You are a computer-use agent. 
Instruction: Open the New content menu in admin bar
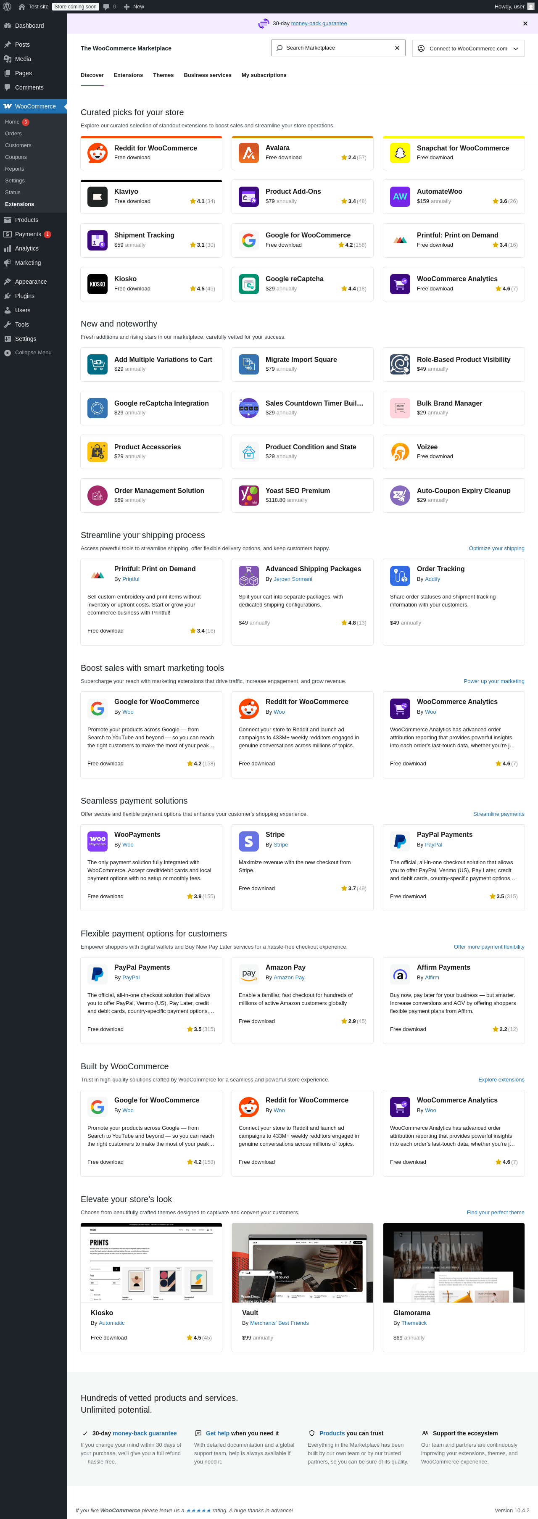134,6
